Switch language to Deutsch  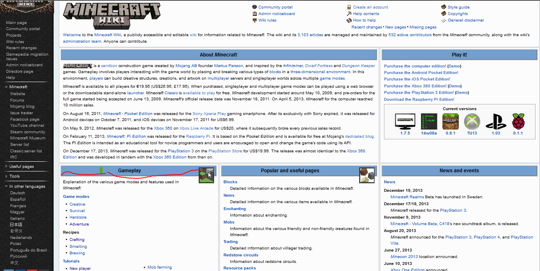17,193
